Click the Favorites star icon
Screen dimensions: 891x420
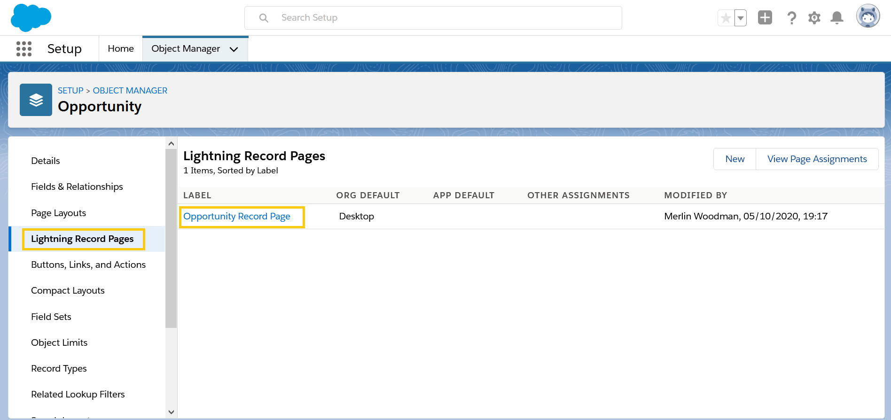[726, 18]
